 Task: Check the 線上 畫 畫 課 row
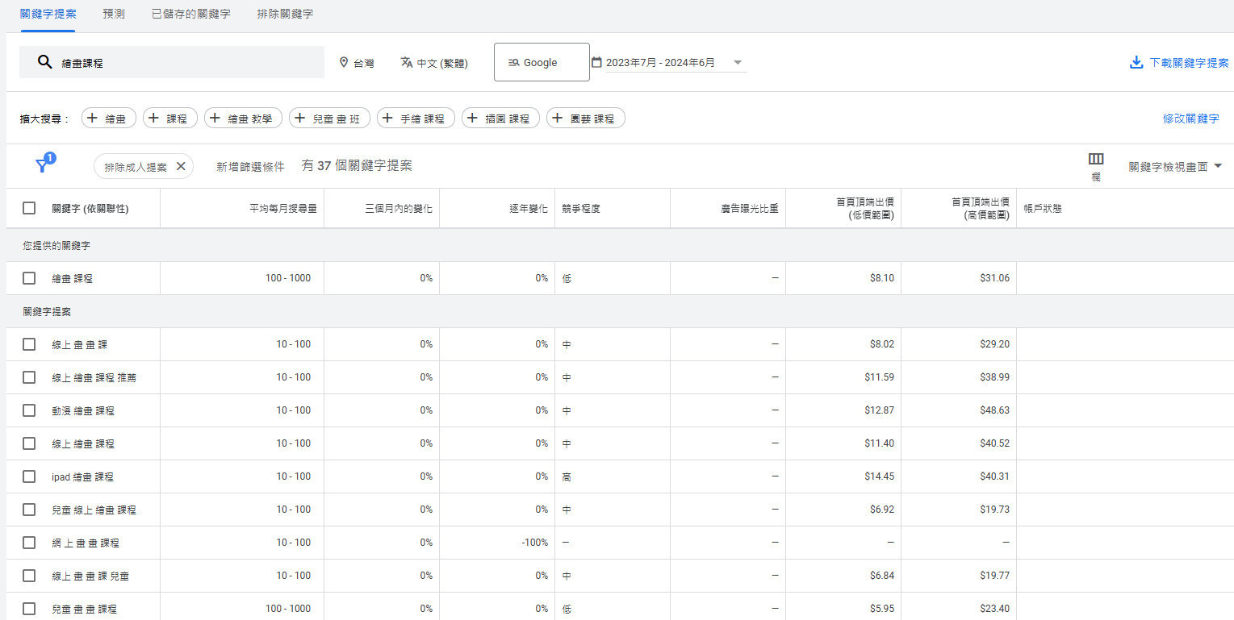[29, 344]
